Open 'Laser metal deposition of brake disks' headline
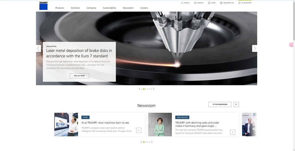 (x=79, y=53)
